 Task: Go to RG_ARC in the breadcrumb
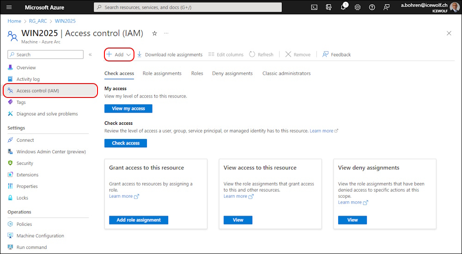[x=38, y=21]
